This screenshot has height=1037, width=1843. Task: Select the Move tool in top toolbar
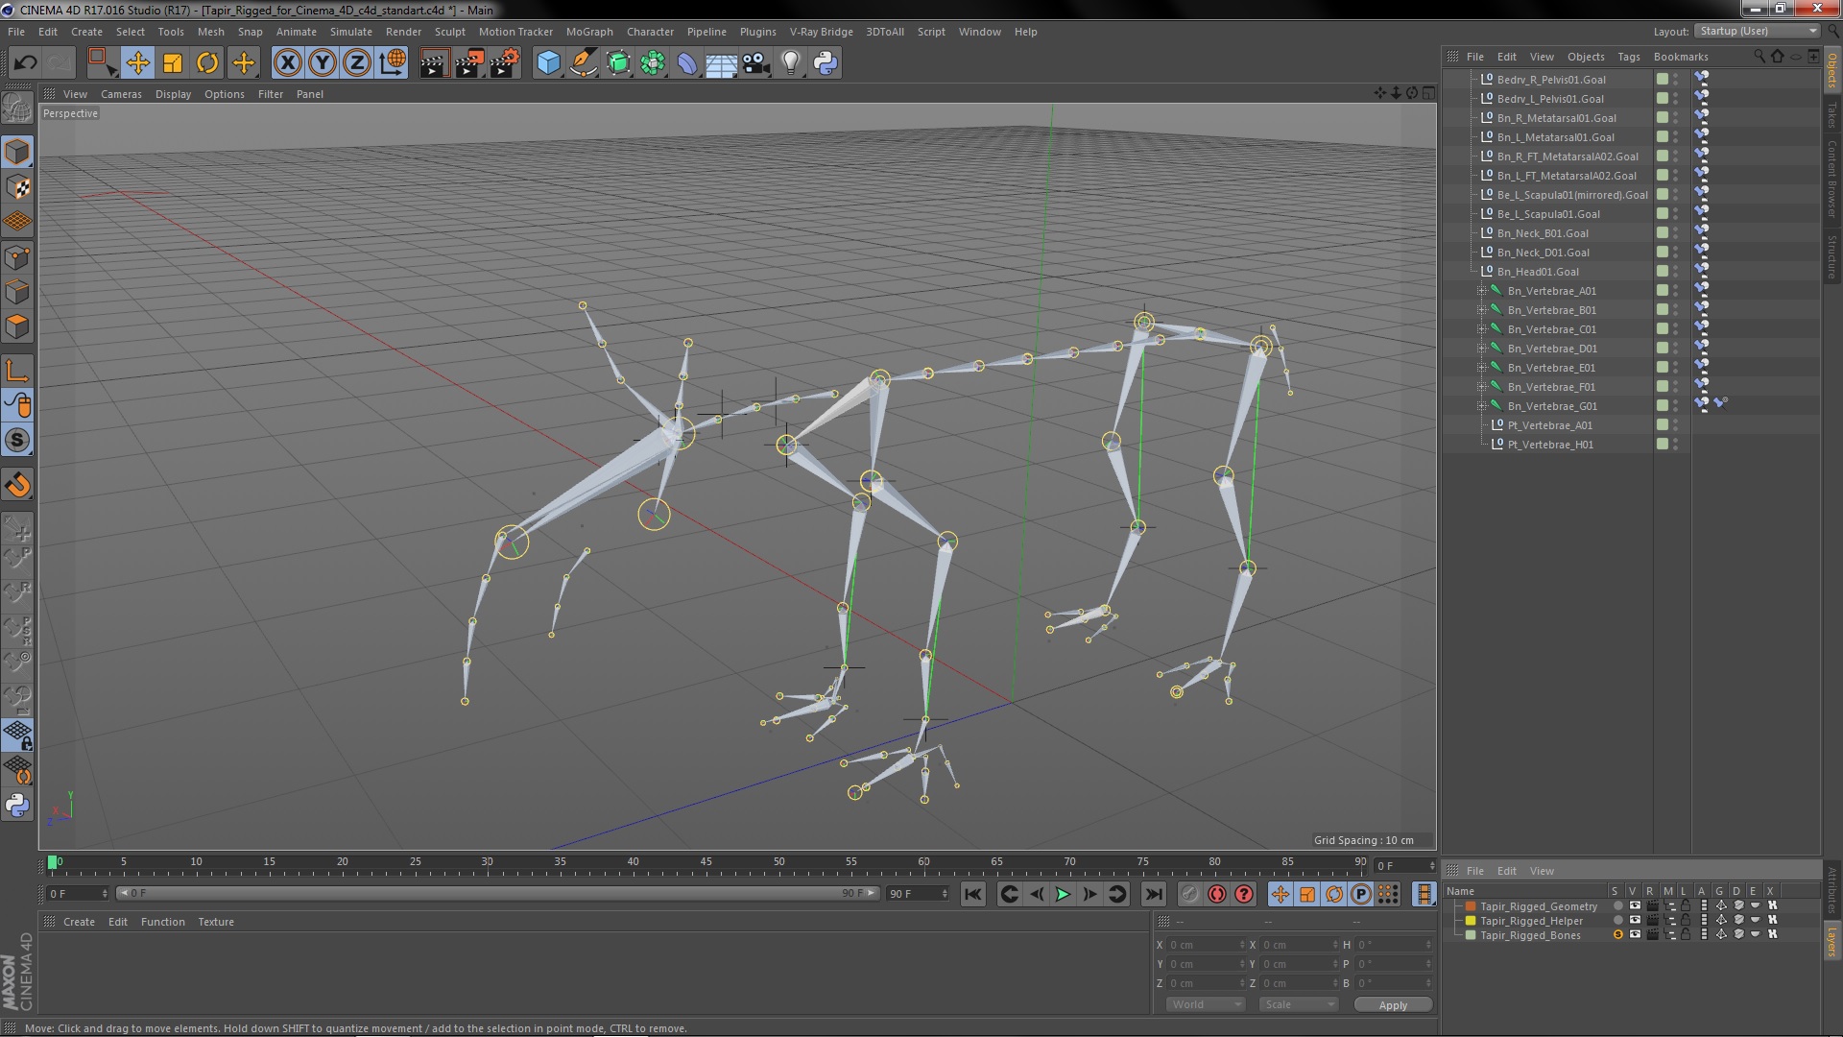[137, 63]
